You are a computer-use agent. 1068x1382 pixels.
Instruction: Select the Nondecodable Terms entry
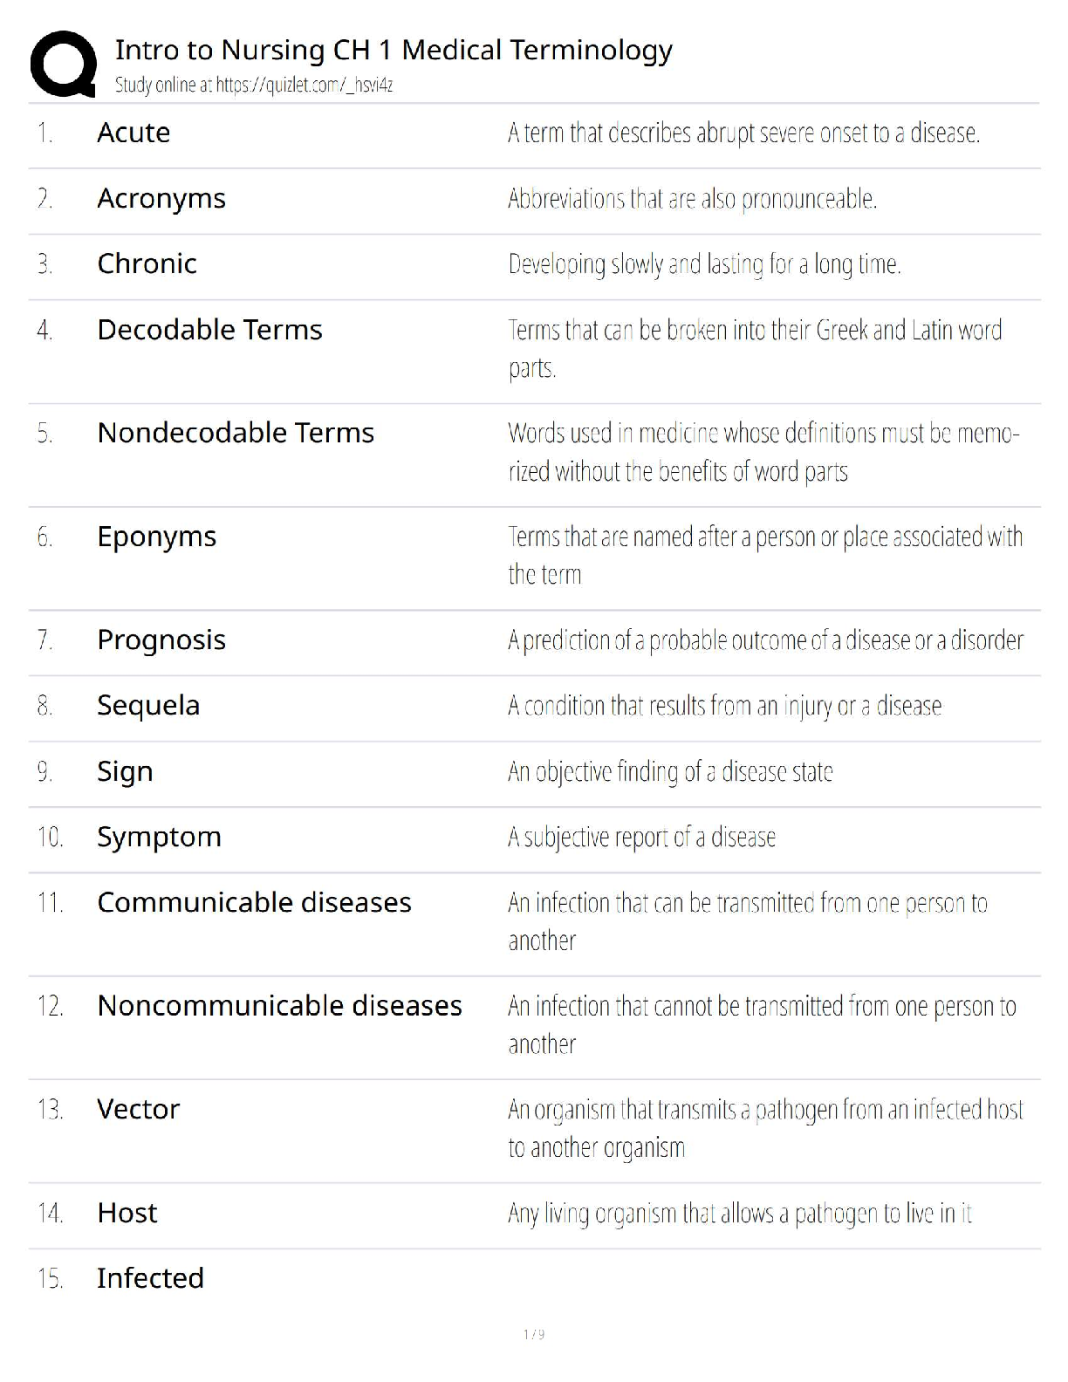tap(236, 433)
